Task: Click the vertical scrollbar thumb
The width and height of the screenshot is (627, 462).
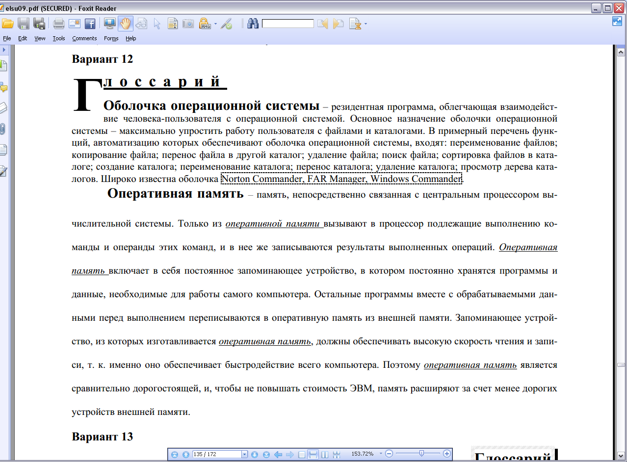Action: pos(621,365)
